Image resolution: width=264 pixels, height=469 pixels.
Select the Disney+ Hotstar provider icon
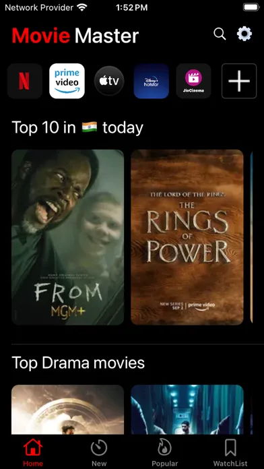[x=152, y=81]
